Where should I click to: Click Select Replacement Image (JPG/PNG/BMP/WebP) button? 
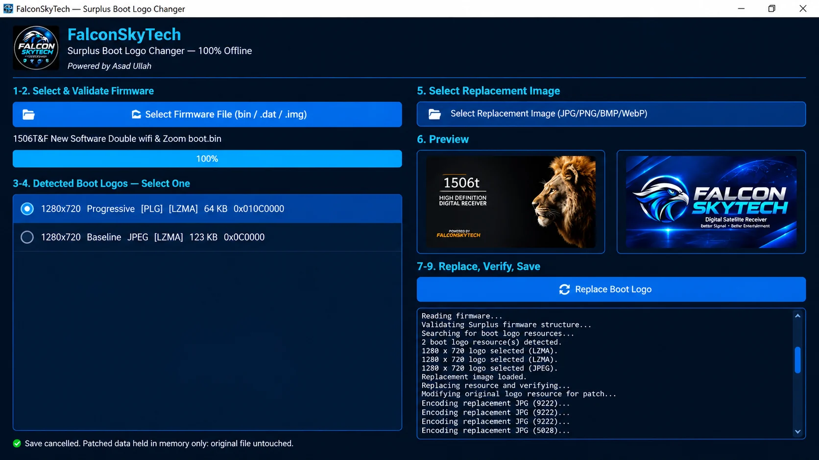611,114
